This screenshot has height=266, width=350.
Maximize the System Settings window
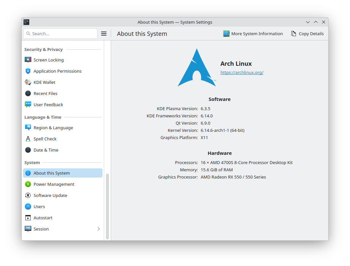(316, 22)
